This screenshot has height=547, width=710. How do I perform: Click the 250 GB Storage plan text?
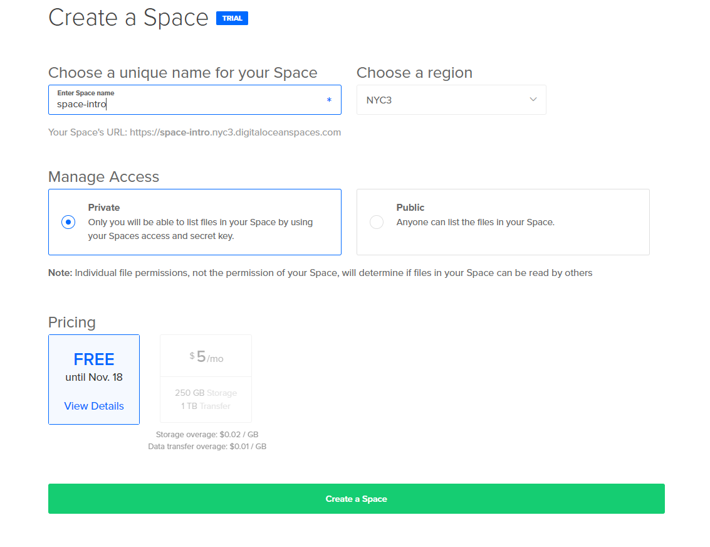point(206,393)
